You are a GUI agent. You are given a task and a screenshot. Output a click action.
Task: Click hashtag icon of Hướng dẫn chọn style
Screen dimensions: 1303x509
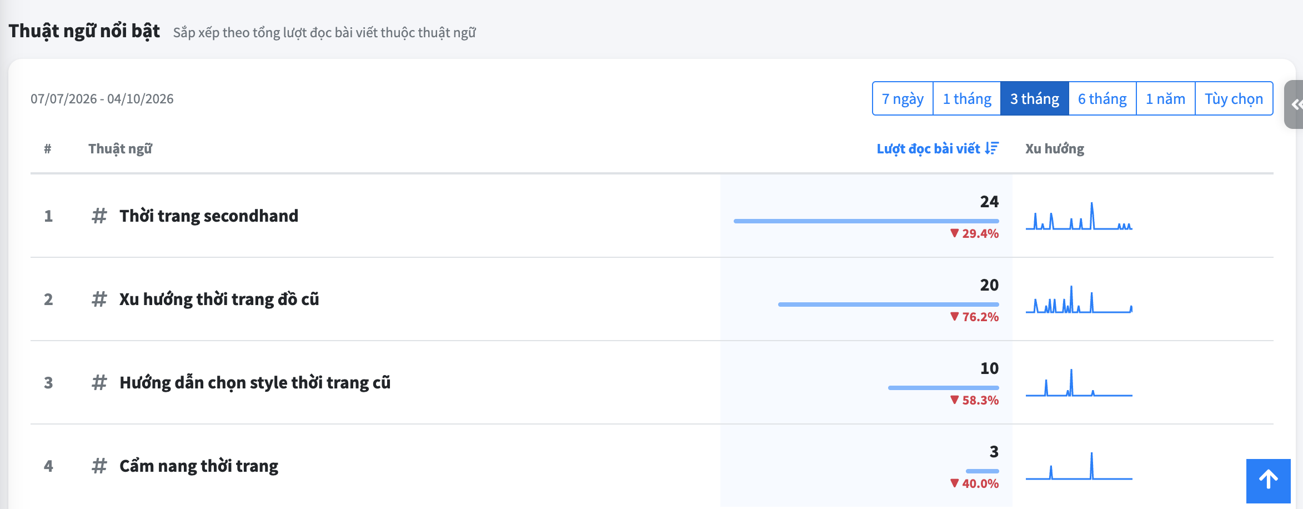click(99, 382)
